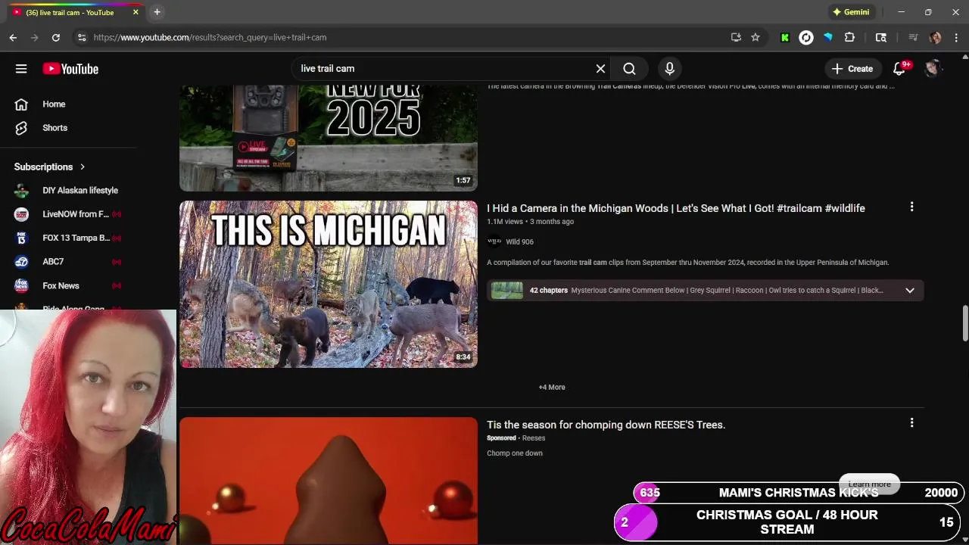
Task: Open the YouTube hamburger guide menu
Action: tap(21, 69)
